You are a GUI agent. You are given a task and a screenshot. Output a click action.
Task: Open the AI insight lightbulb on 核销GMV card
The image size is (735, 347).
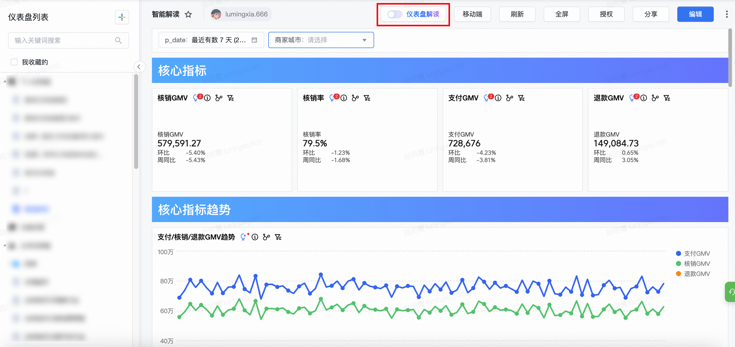pyautogui.click(x=195, y=98)
